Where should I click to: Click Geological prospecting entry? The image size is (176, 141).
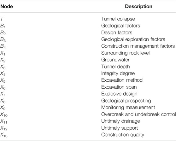(x=126, y=101)
